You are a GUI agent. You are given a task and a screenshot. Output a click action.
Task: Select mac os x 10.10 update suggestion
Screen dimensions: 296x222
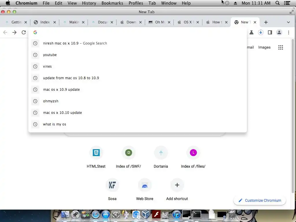coord(137,113)
